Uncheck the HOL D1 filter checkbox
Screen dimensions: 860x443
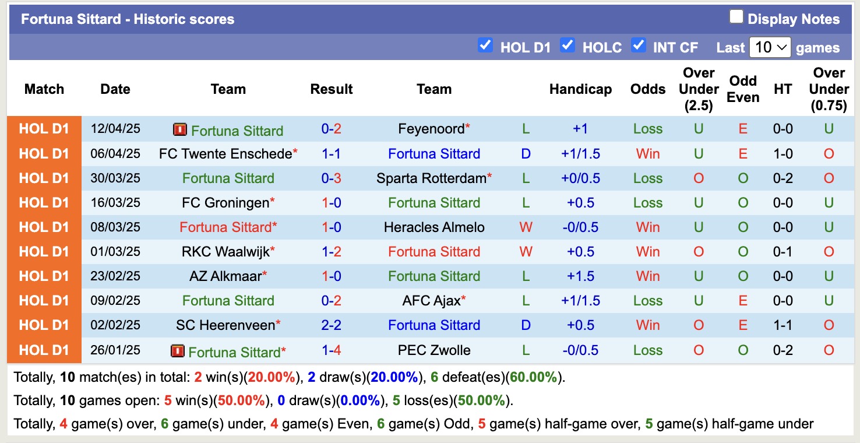coord(485,45)
